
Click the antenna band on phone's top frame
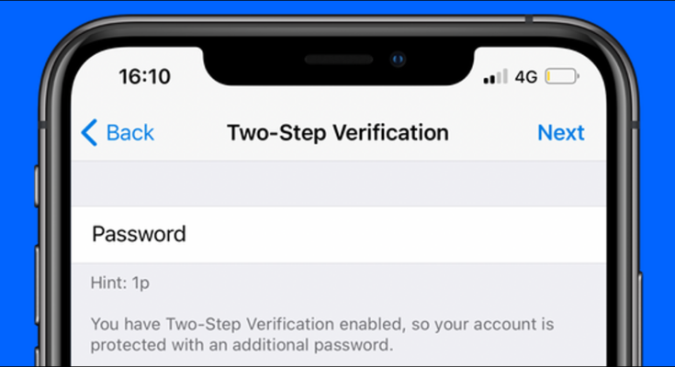(529, 19)
